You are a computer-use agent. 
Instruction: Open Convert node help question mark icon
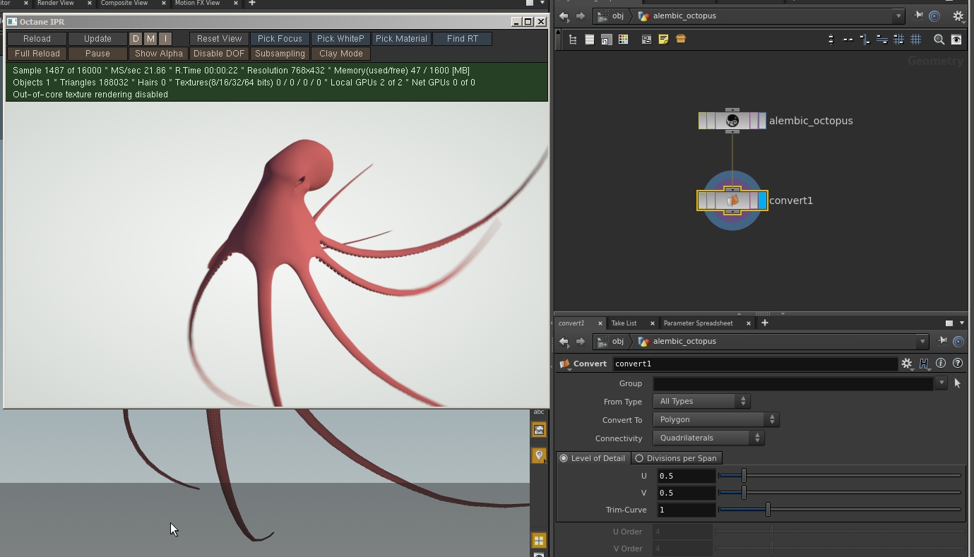tap(958, 364)
